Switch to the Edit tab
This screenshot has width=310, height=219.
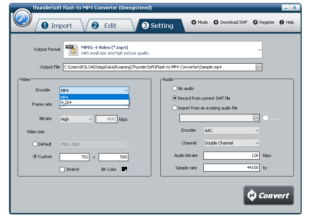pos(109,25)
